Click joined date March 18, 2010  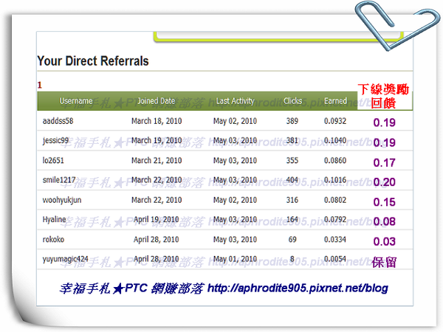coord(157,121)
